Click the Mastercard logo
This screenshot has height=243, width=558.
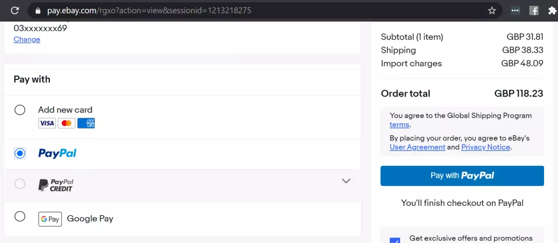coord(66,123)
